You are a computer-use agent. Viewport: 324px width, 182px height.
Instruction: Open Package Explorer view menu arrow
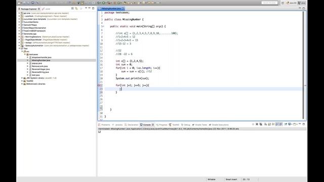click(86, 8)
